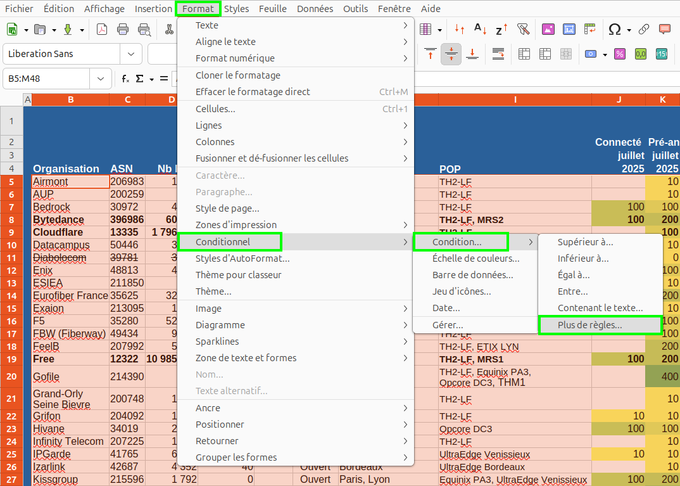Expand the Format numérique submenu

(x=296, y=58)
